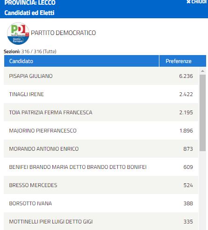Screen dimensions: 208x230
Task: Click the Sezioni 316 / 316 label
Action: coord(30,51)
